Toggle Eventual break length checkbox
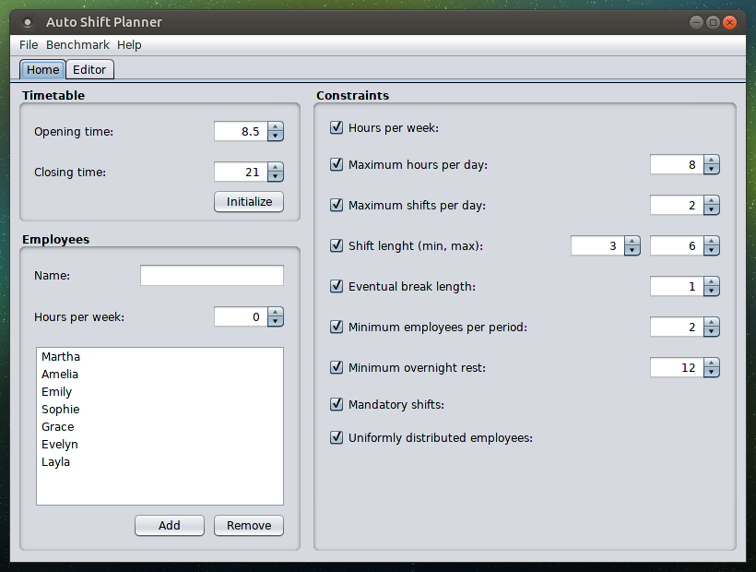Viewport: 756px width, 572px height. pos(337,286)
